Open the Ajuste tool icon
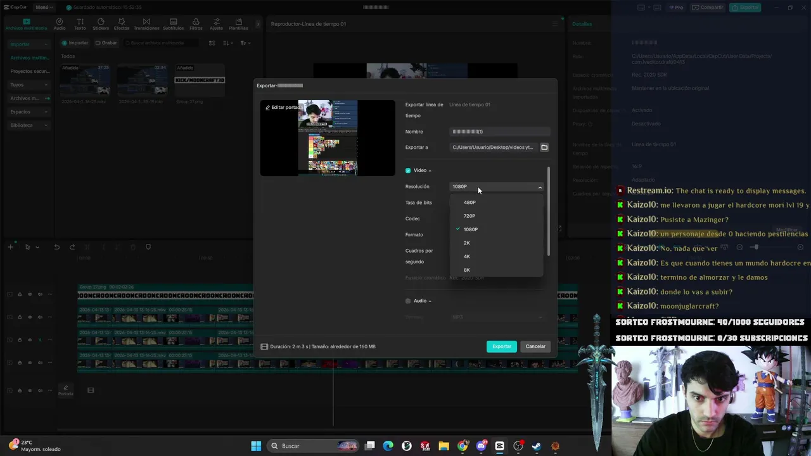This screenshot has width=811, height=456. [x=216, y=24]
